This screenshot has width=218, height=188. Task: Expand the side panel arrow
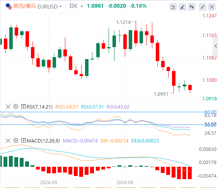point(216,46)
